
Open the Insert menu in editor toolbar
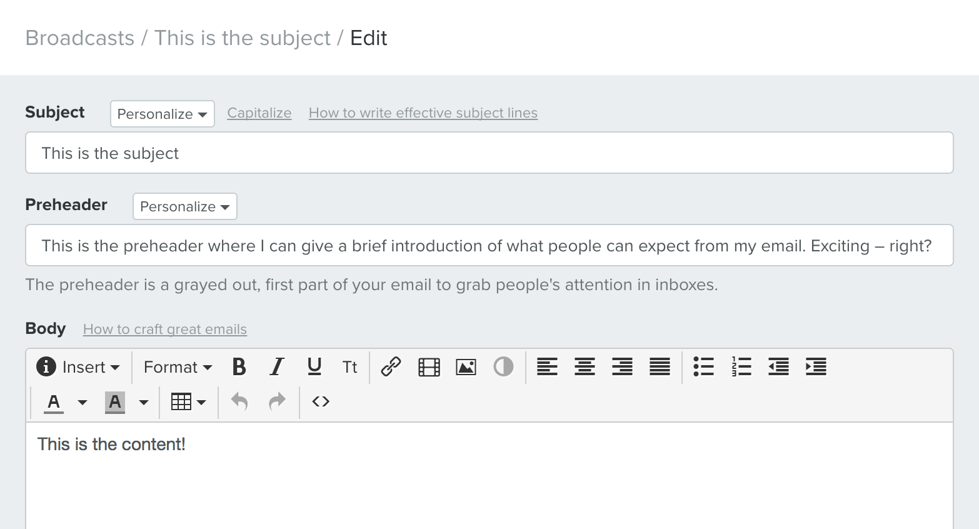click(78, 367)
